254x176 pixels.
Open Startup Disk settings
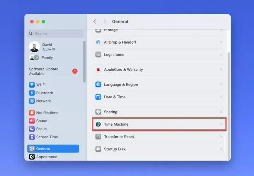[159, 149]
